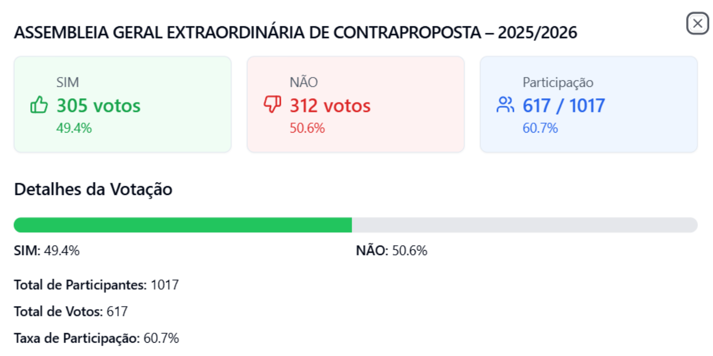The image size is (713, 356).
Task: Click the blue 60.7% in Participação card
Action: click(x=540, y=128)
